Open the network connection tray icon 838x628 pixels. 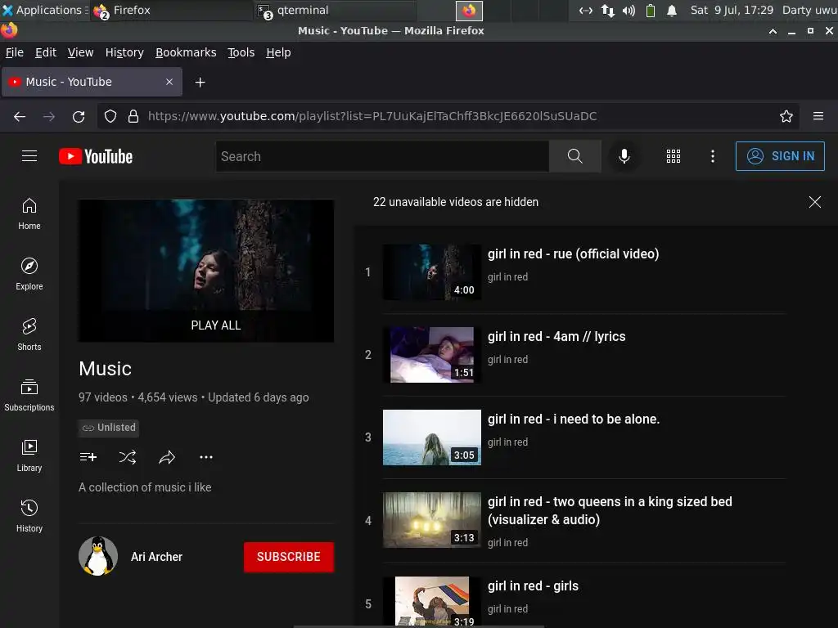tap(608, 11)
